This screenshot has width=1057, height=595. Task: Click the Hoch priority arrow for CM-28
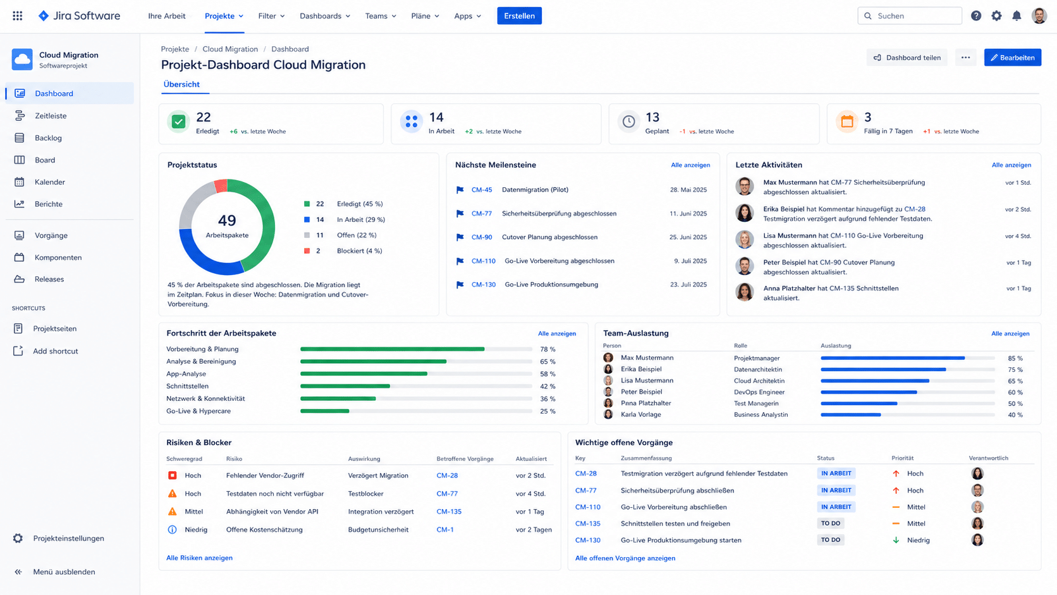click(x=896, y=474)
